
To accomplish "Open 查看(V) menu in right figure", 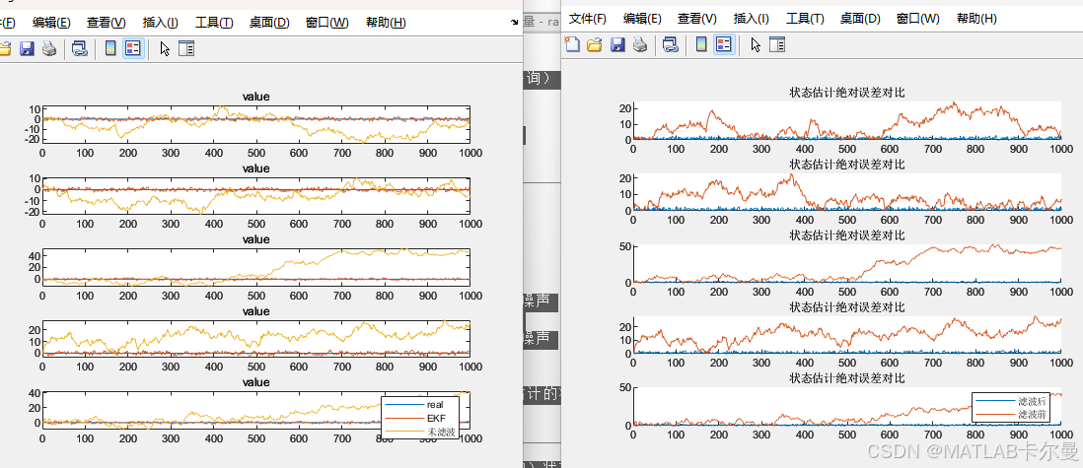I will coord(697,19).
